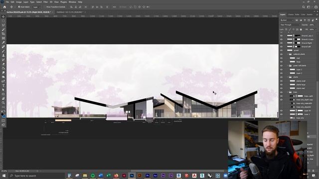Select the Eyedropper tool
Screen dimensions: 319x179
3,42
